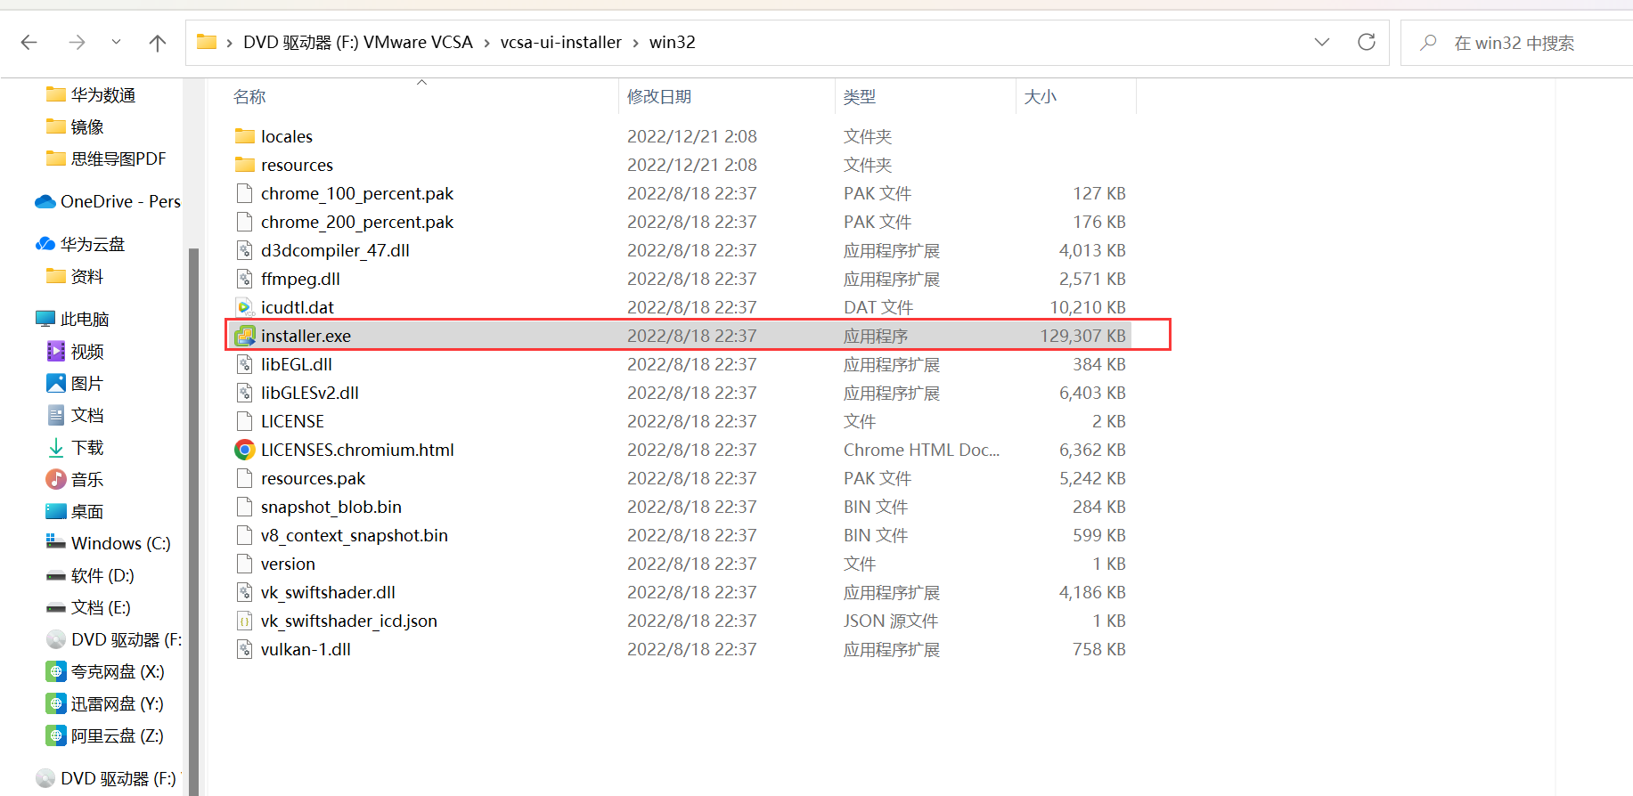Image resolution: width=1633 pixels, height=796 pixels.
Task: Open 音乐 library in sidebar
Action: (x=87, y=479)
